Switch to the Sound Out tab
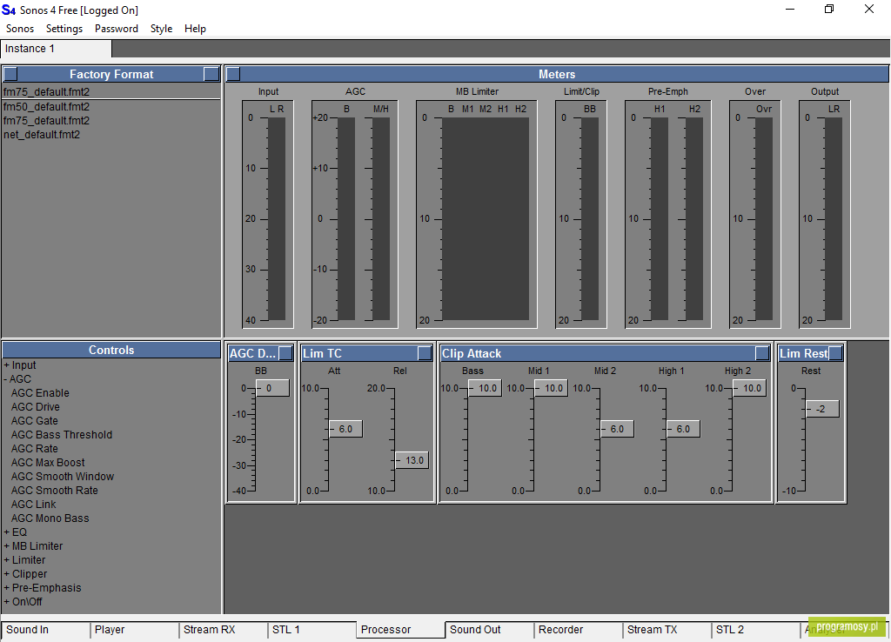 pos(489,630)
